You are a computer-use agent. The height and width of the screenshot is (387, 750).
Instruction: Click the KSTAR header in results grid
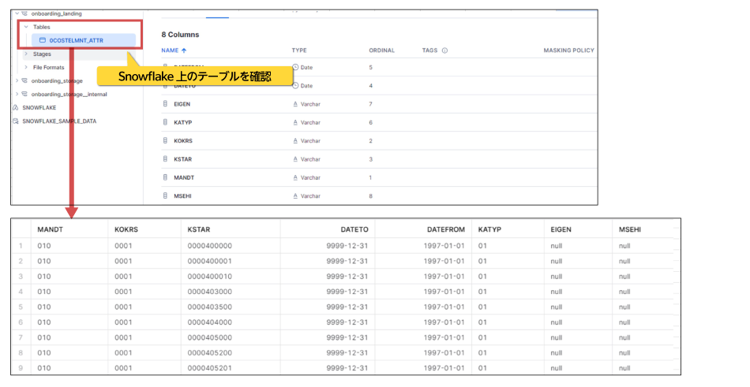198,229
